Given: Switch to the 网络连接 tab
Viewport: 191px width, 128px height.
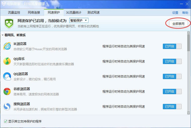Looking at the screenshot, I should tap(34, 12).
